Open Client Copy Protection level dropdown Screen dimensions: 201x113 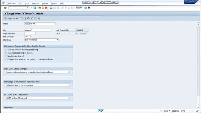point(68,85)
